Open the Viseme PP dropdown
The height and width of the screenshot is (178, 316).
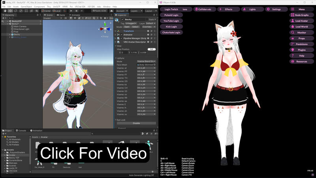pyautogui.click(x=146, y=72)
